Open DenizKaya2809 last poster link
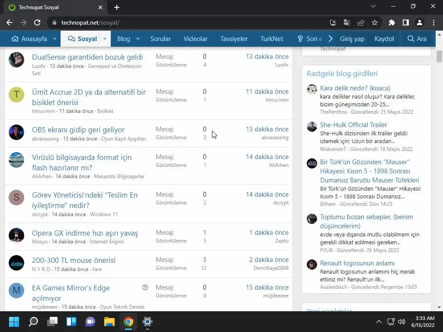Image resolution: width=443 pixels, height=332 pixels. (x=271, y=268)
